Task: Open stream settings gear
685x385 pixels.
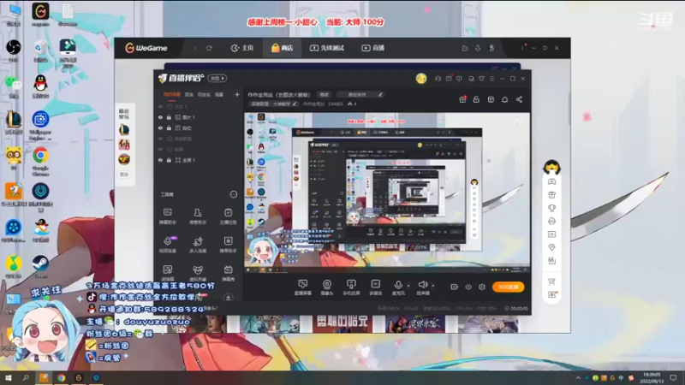Action: pyautogui.click(x=482, y=287)
